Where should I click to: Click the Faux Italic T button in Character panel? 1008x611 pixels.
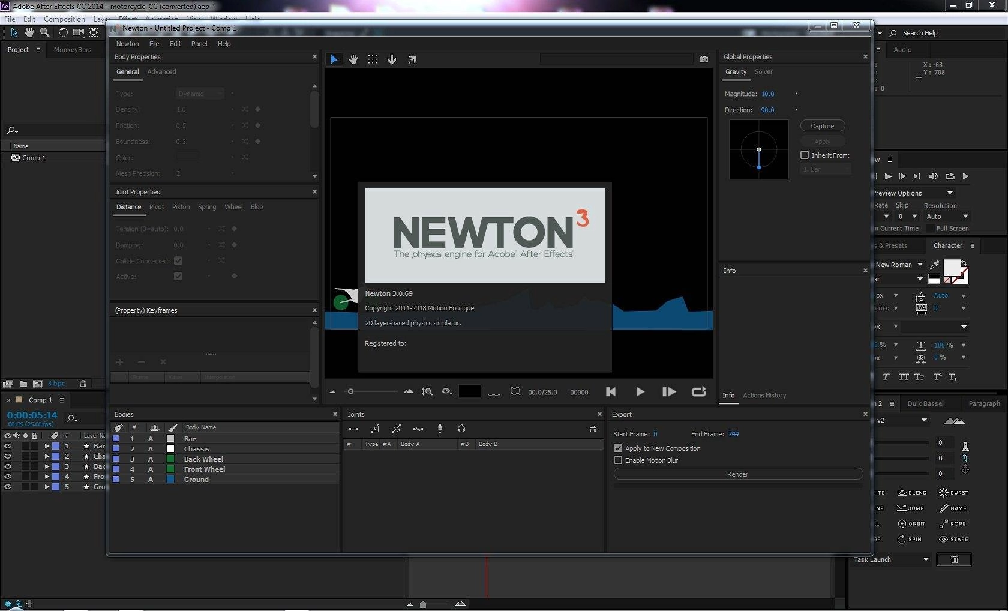click(886, 377)
